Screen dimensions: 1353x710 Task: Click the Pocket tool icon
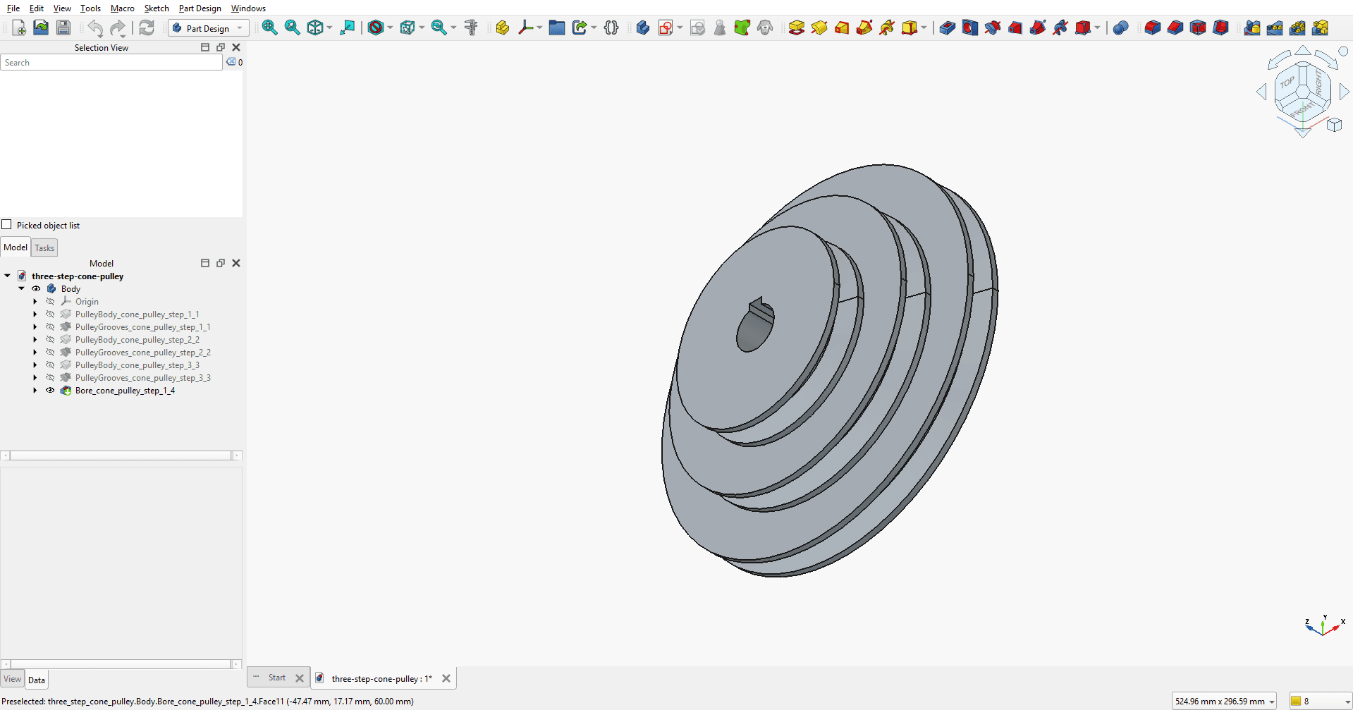(947, 27)
